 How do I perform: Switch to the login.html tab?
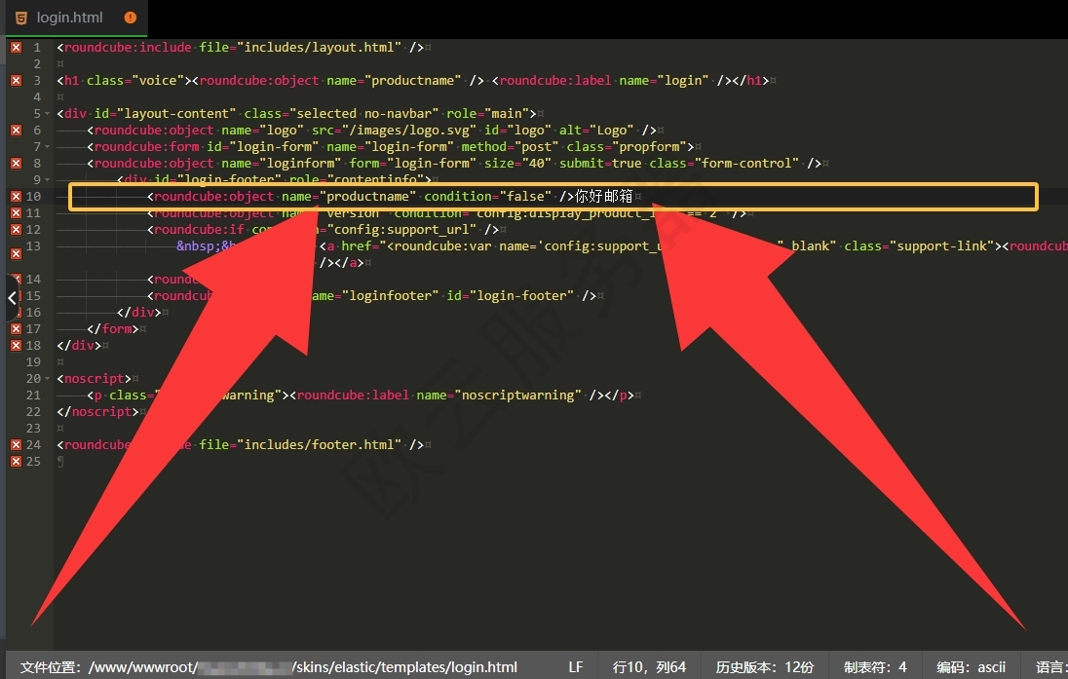click(70, 18)
